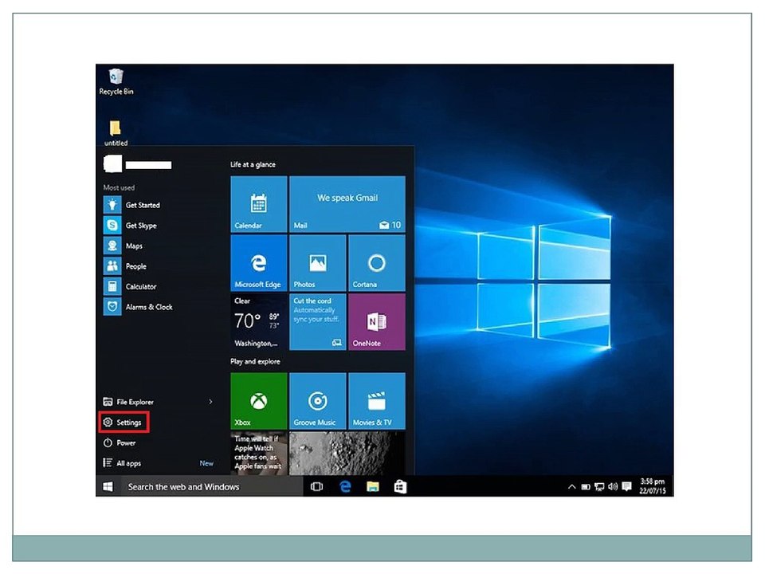Click the Play and explore heading

pyautogui.click(x=255, y=362)
